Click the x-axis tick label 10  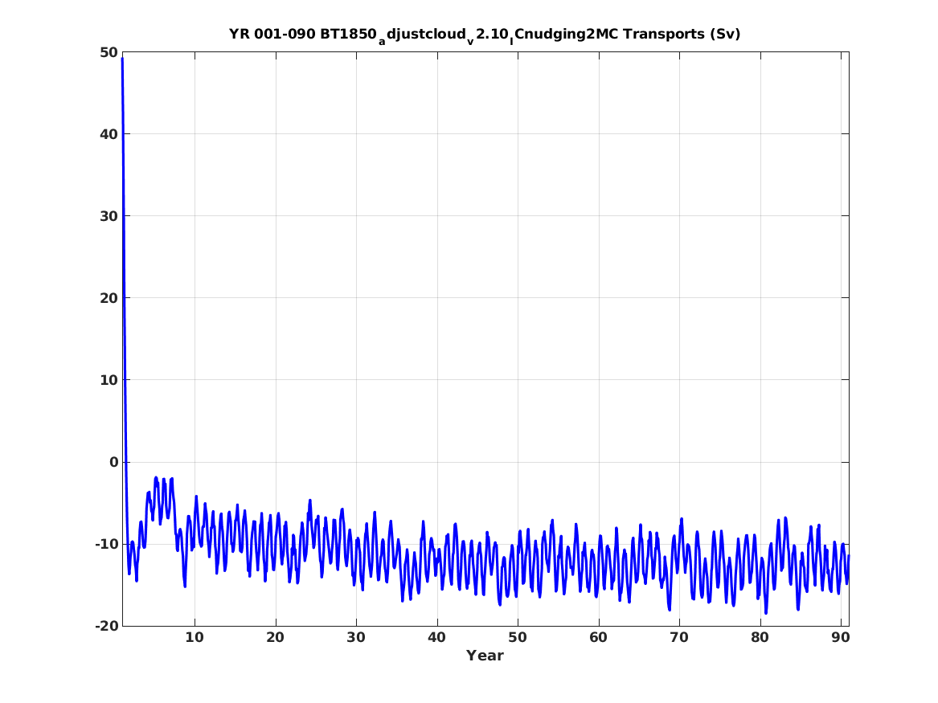[x=195, y=638]
